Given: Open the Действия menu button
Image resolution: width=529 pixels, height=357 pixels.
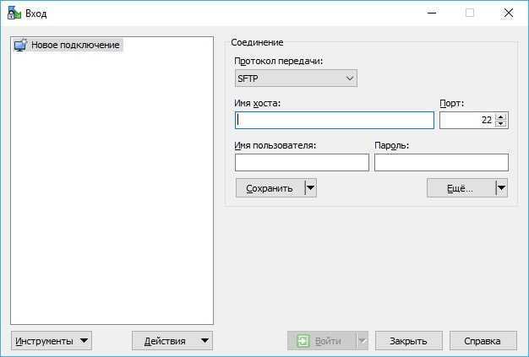Looking at the screenshot, I should (172, 341).
